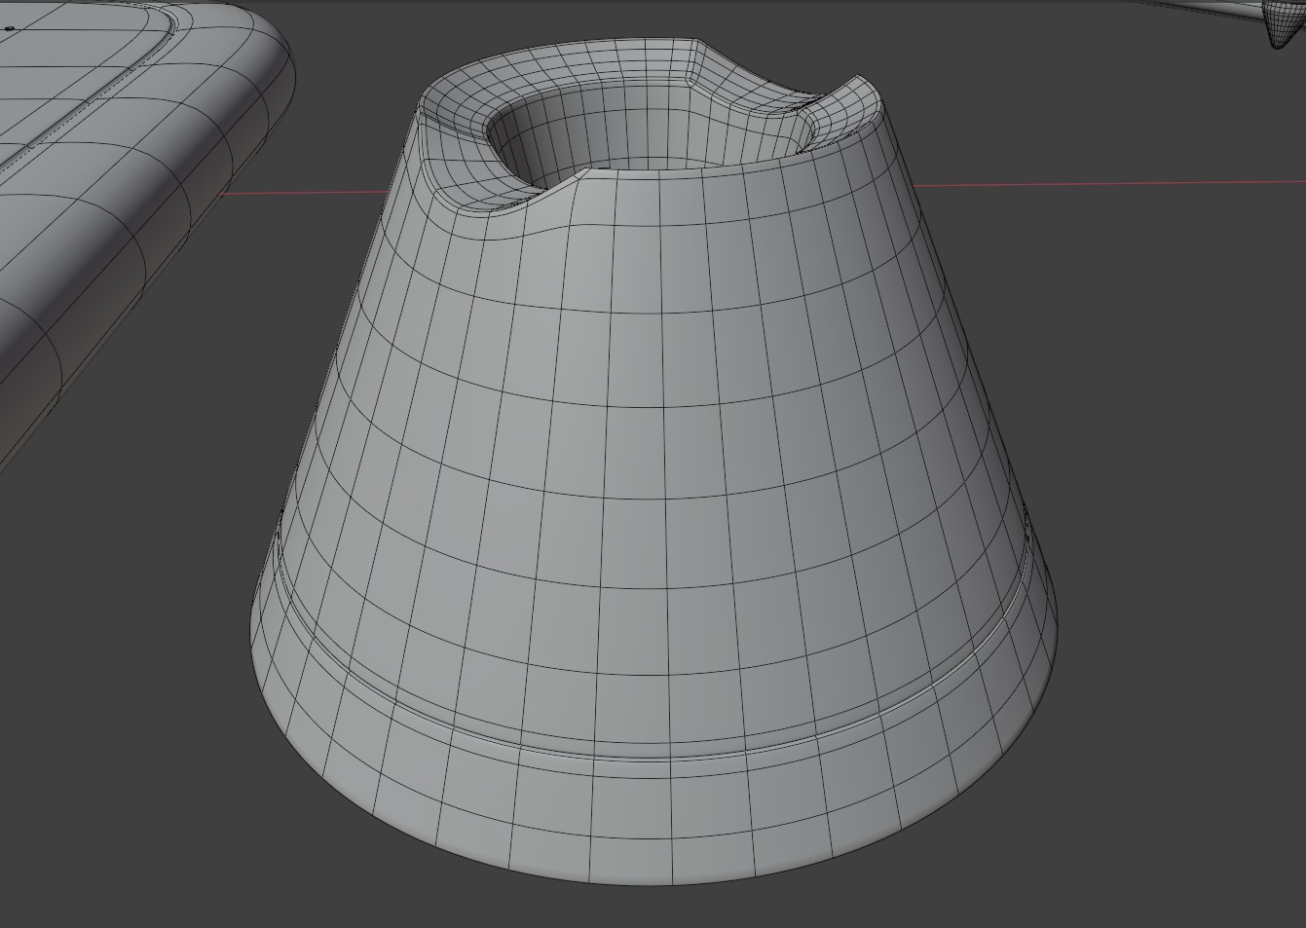Click the red X-axis line
The image size is (1306, 928).
[x=1108, y=183]
